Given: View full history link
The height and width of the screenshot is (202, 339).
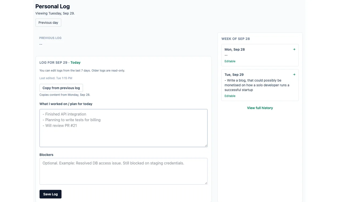Looking at the screenshot, I should pos(260,108).
